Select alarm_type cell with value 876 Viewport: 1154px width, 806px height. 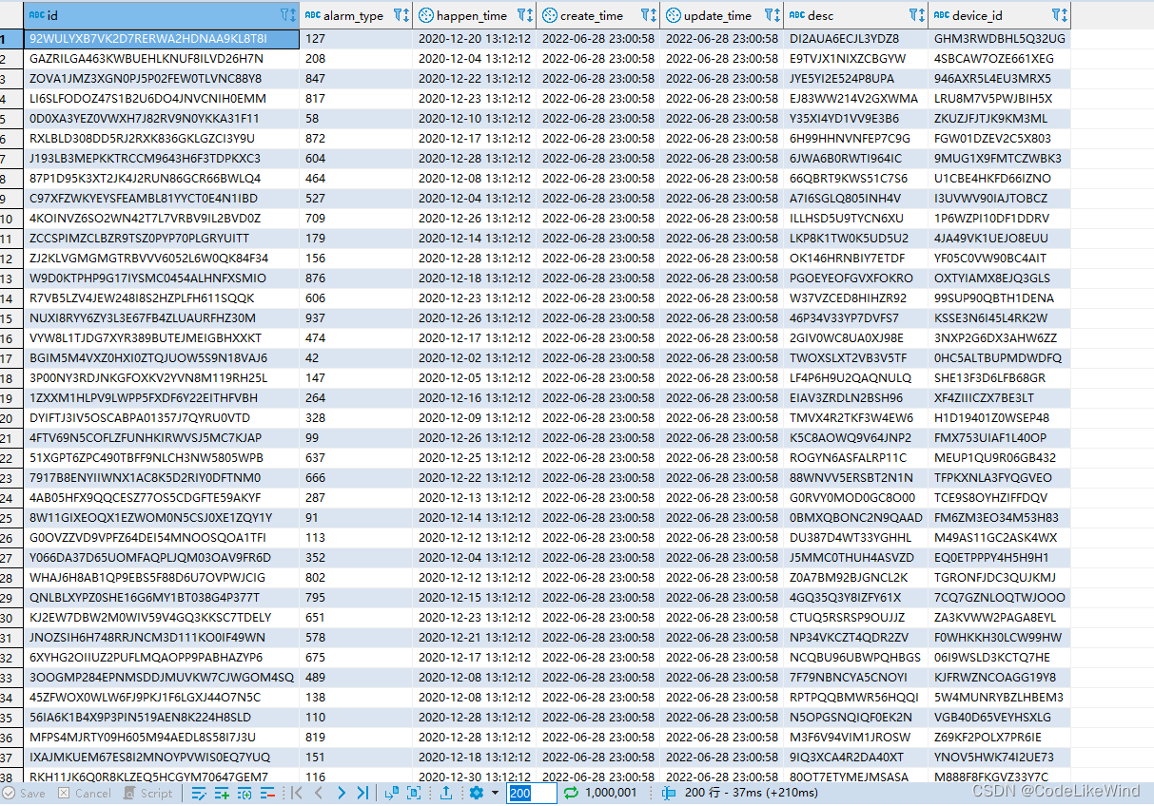point(356,278)
